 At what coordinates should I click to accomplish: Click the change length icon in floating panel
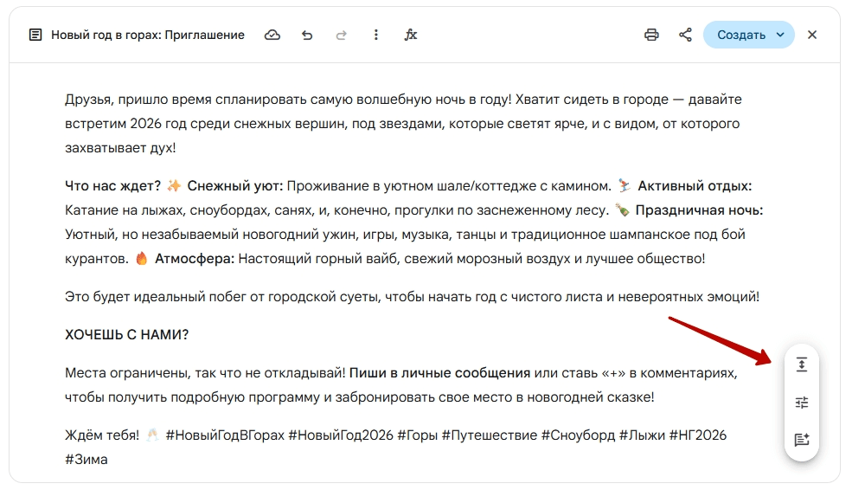(802, 365)
